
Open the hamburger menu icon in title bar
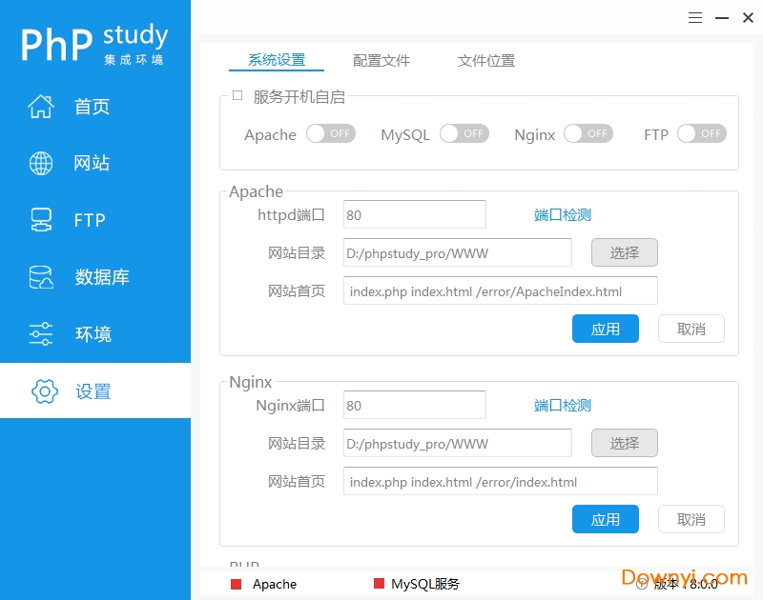(x=695, y=18)
